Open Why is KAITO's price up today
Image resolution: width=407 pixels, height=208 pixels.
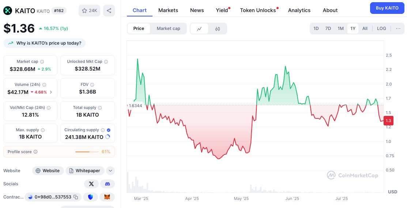(x=44, y=43)
